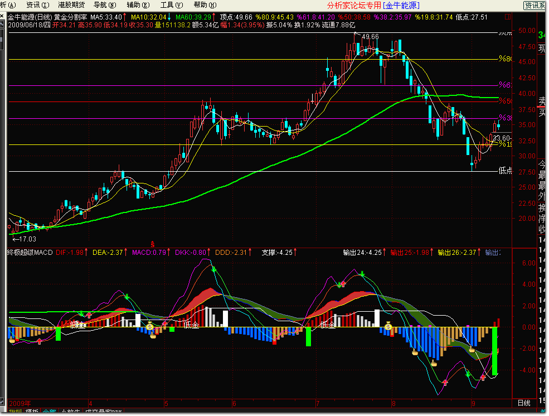Click the 黄金分割率 indicator name

(x=70, y=17)
